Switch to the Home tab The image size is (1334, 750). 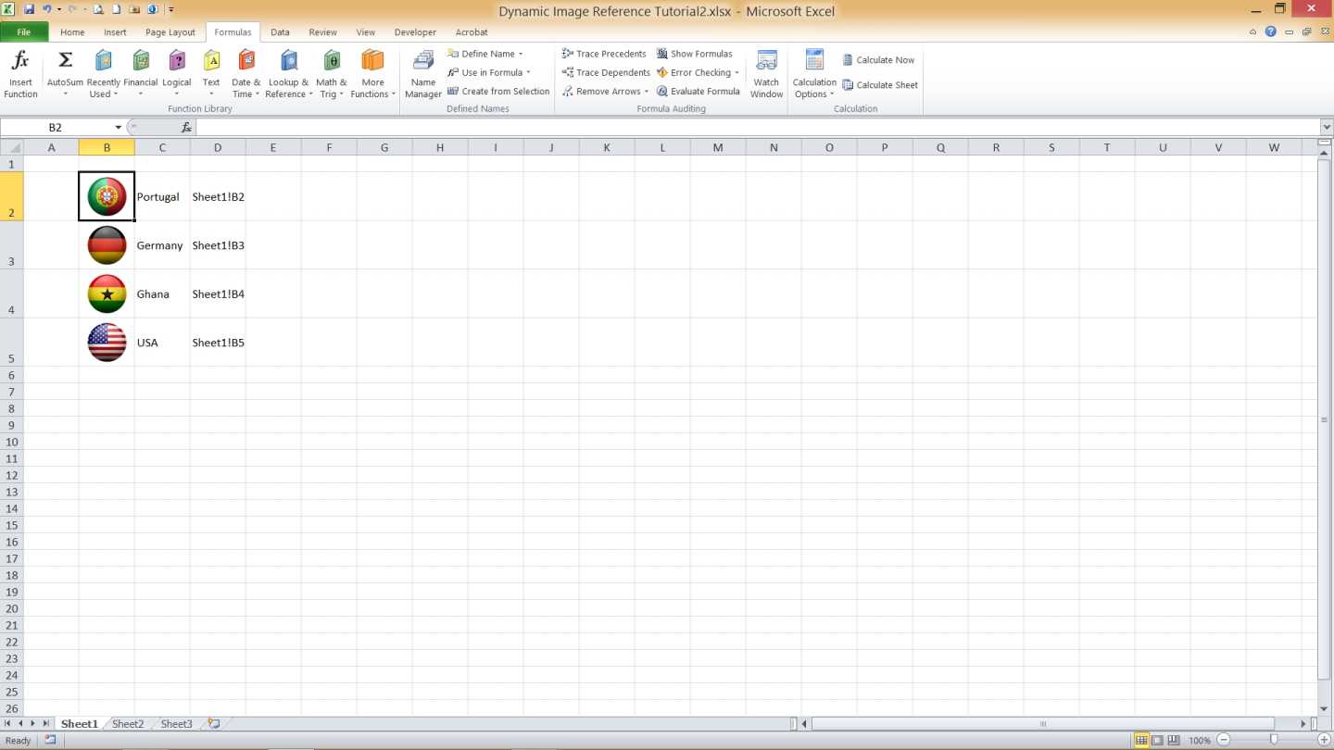pyautogui.click(x=72, y=32)
